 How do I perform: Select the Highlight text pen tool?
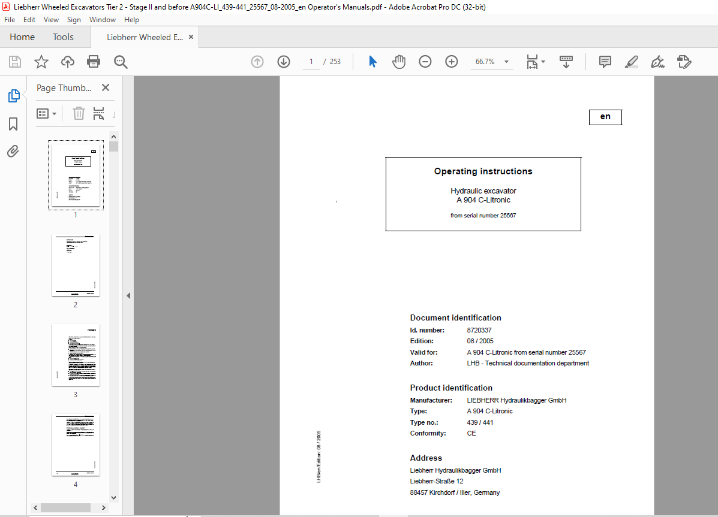click(x=632, y=62)
